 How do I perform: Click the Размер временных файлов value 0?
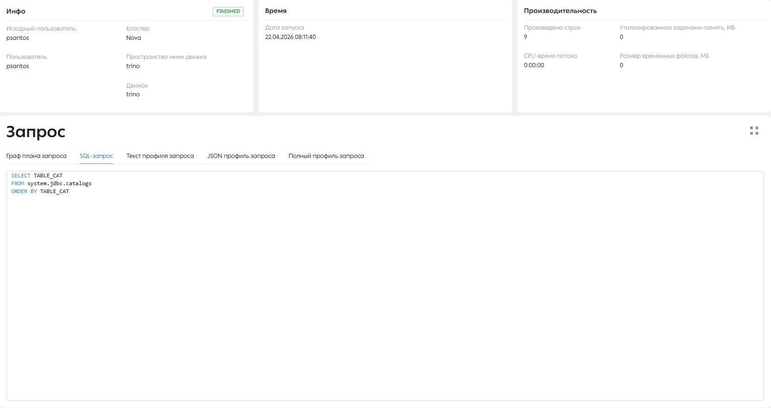coord(622,65)
